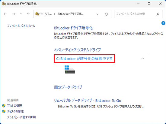166x124 pixels.
Task: Close the BitLocker window
Action: [x=160, y=4]
